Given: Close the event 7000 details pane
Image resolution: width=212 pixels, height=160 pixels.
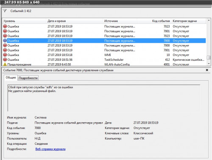Looking at the screenshot, I should pos(207,70).
